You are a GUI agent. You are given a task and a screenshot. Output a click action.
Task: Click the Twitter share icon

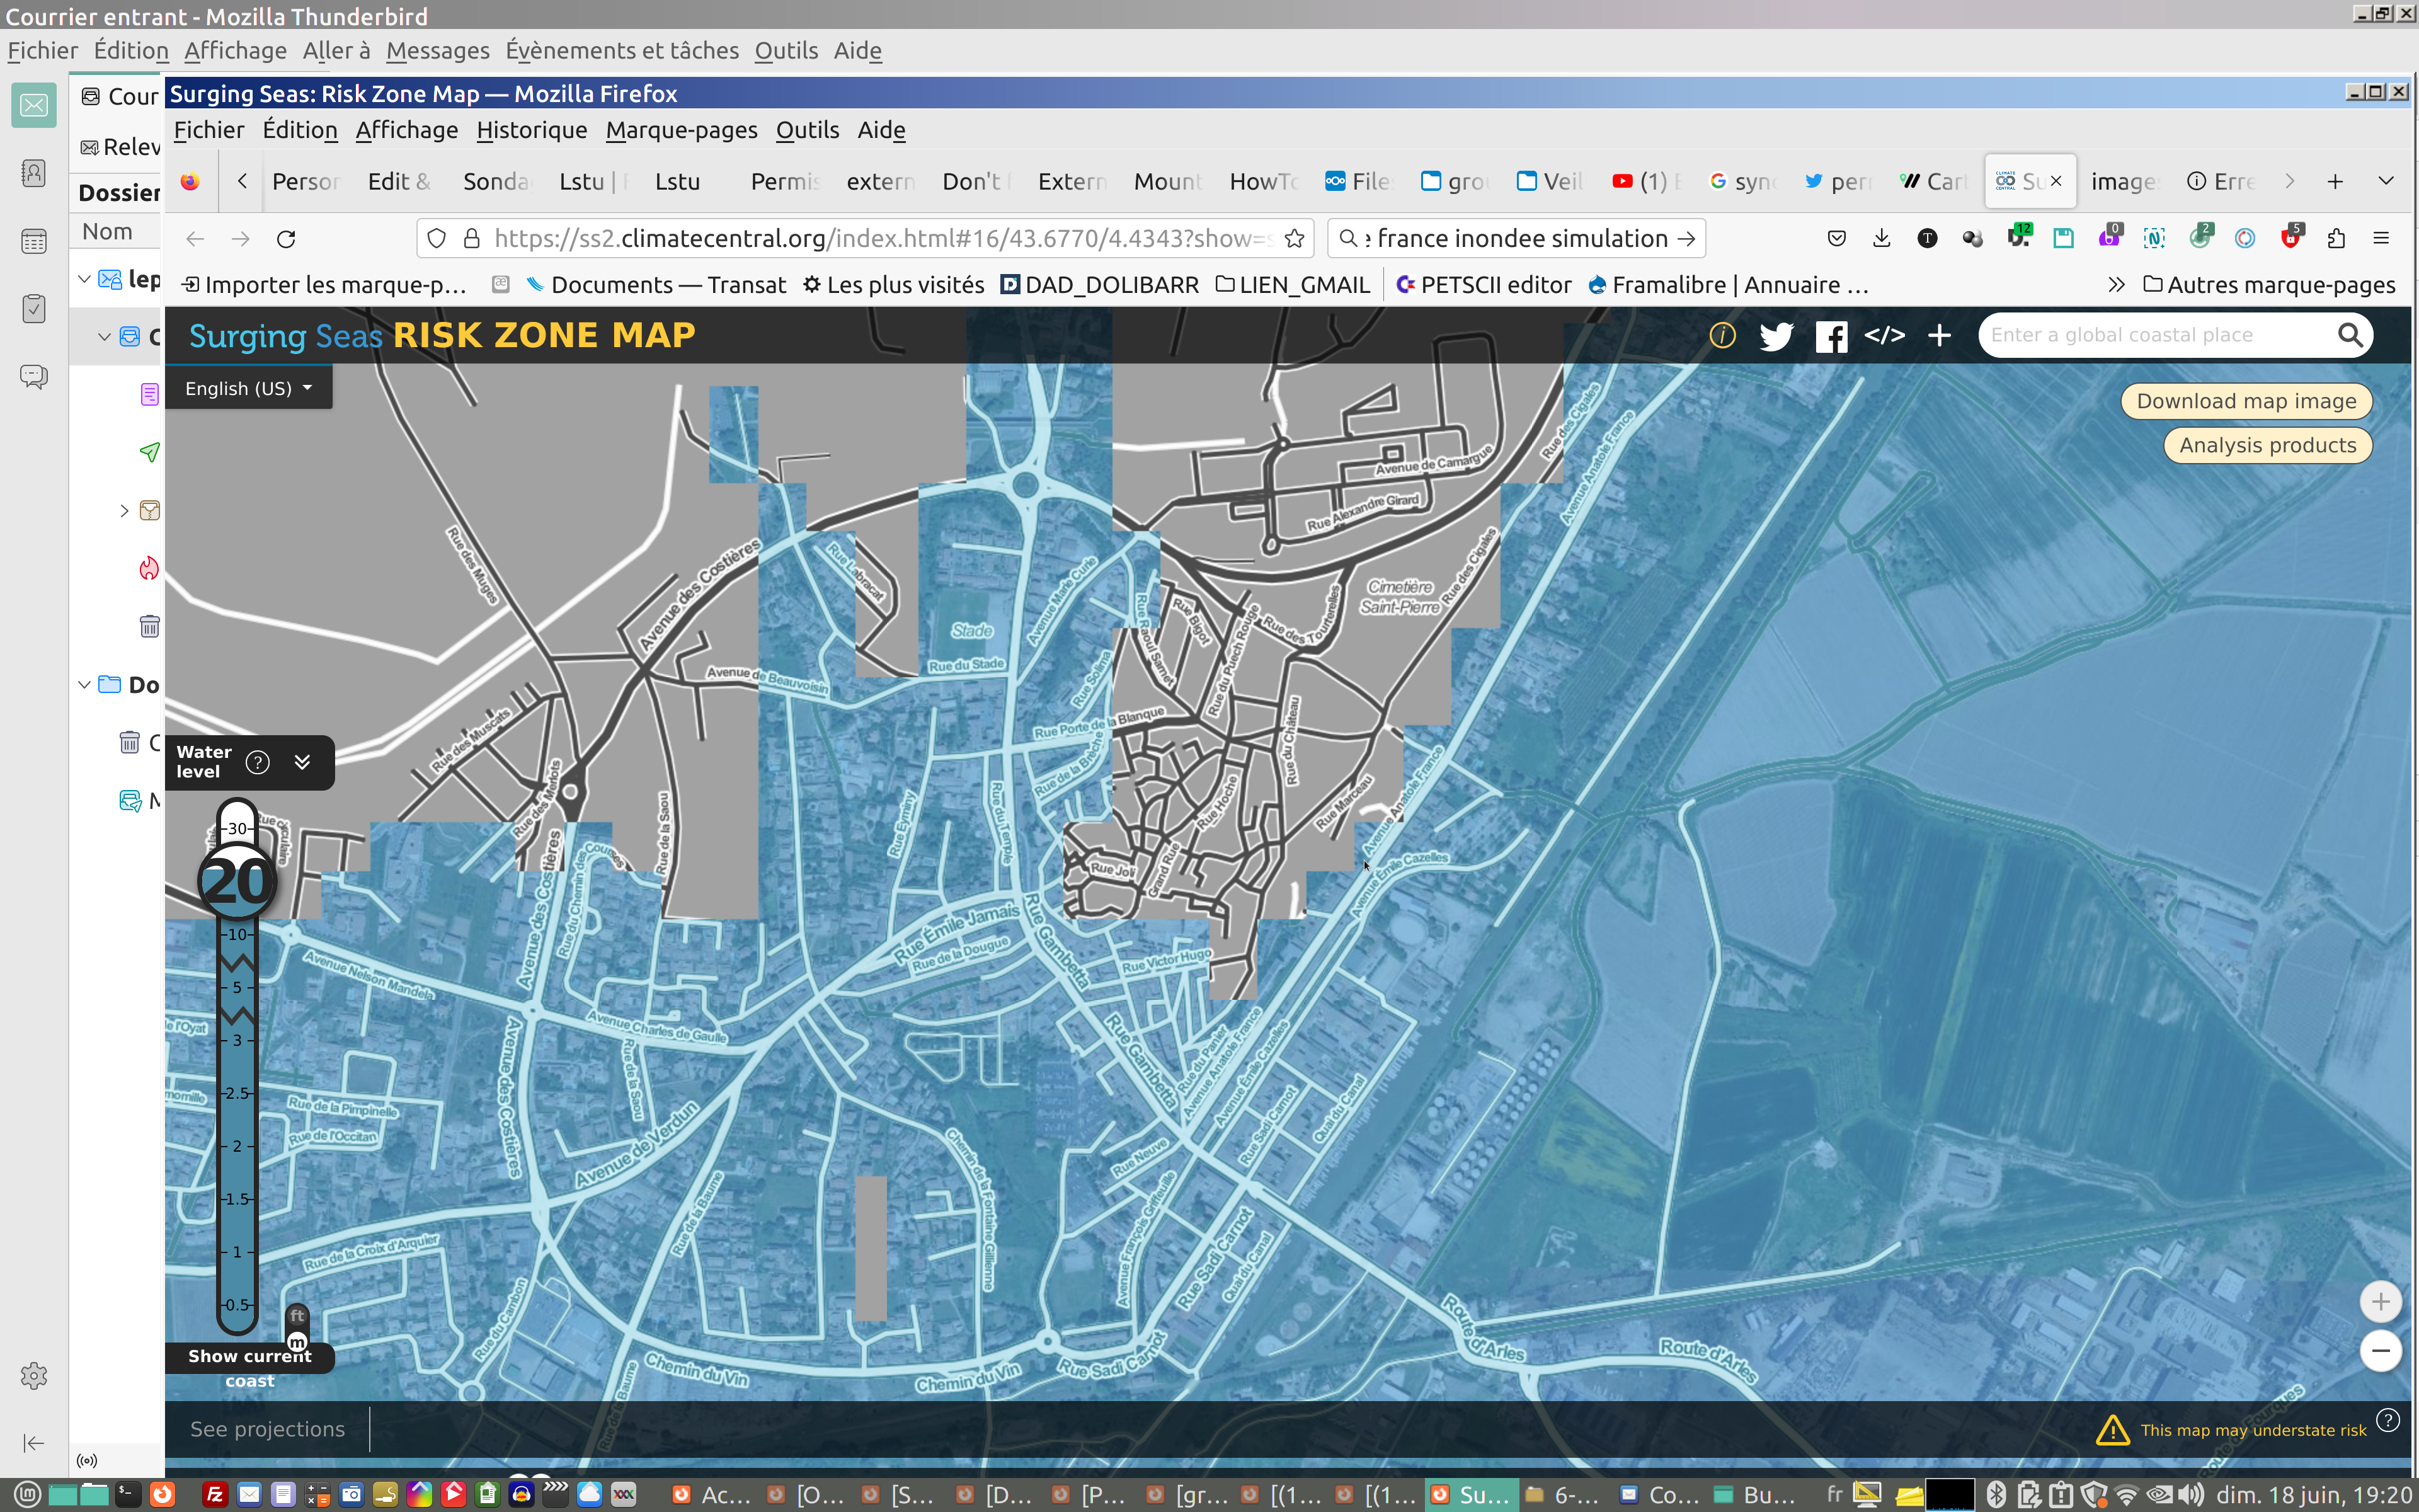[1775, 336]
